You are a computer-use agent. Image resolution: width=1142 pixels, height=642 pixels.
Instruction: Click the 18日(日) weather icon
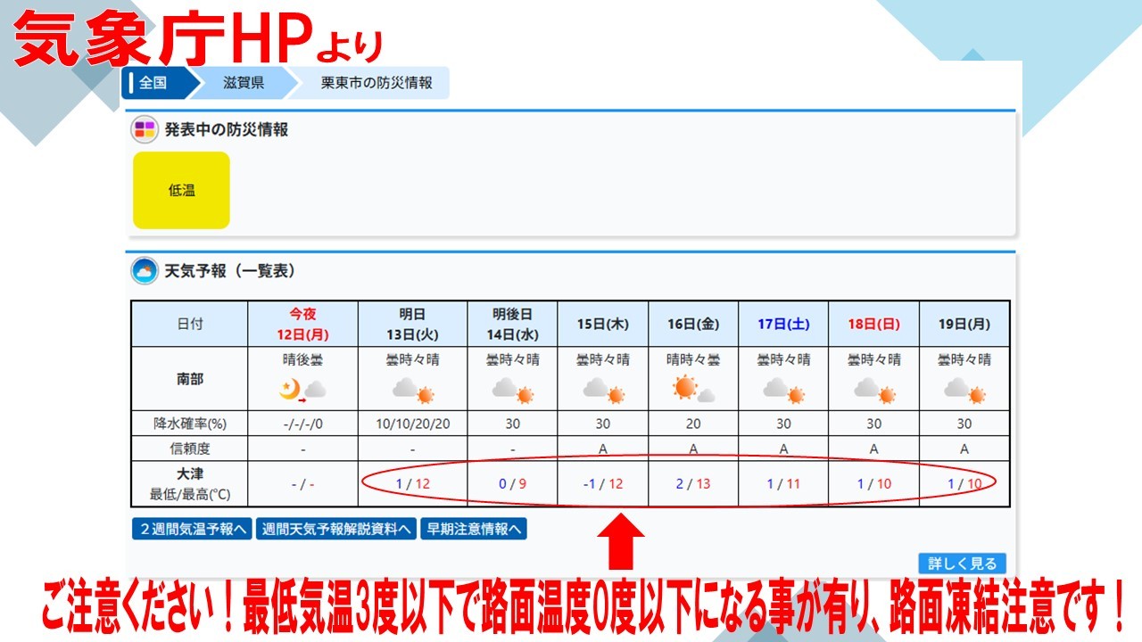click(x=873, y=390)
